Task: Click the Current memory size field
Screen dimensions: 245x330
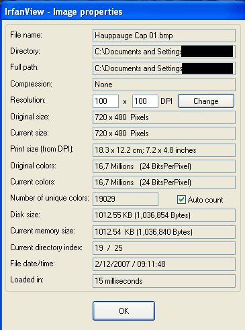Action: [x=164, y=232]
